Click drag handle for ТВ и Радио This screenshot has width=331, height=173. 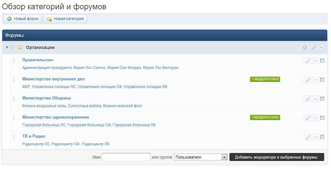click(14, 137)
